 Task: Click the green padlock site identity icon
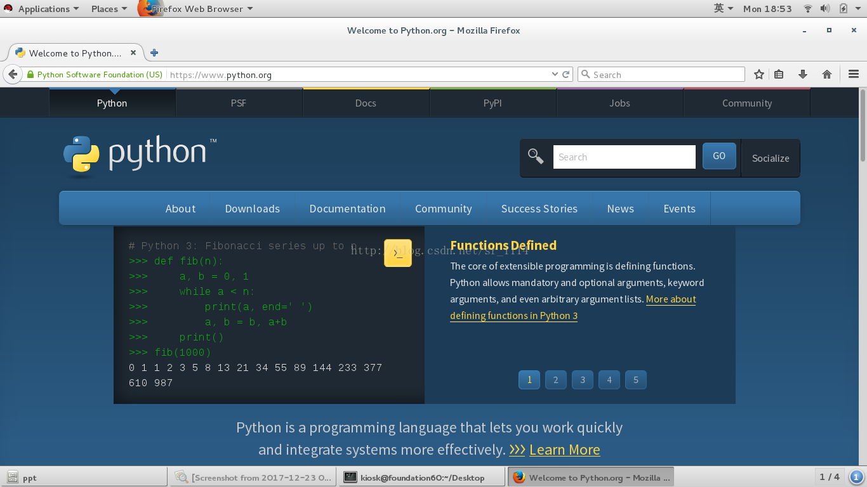(x=30, y=75)
